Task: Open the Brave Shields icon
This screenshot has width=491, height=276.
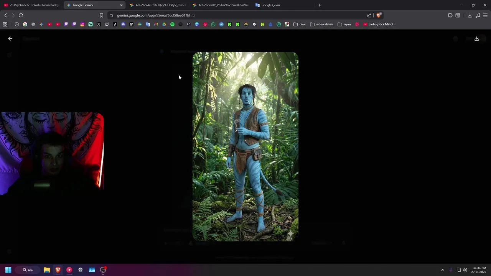Action: (x=379, y=15)
